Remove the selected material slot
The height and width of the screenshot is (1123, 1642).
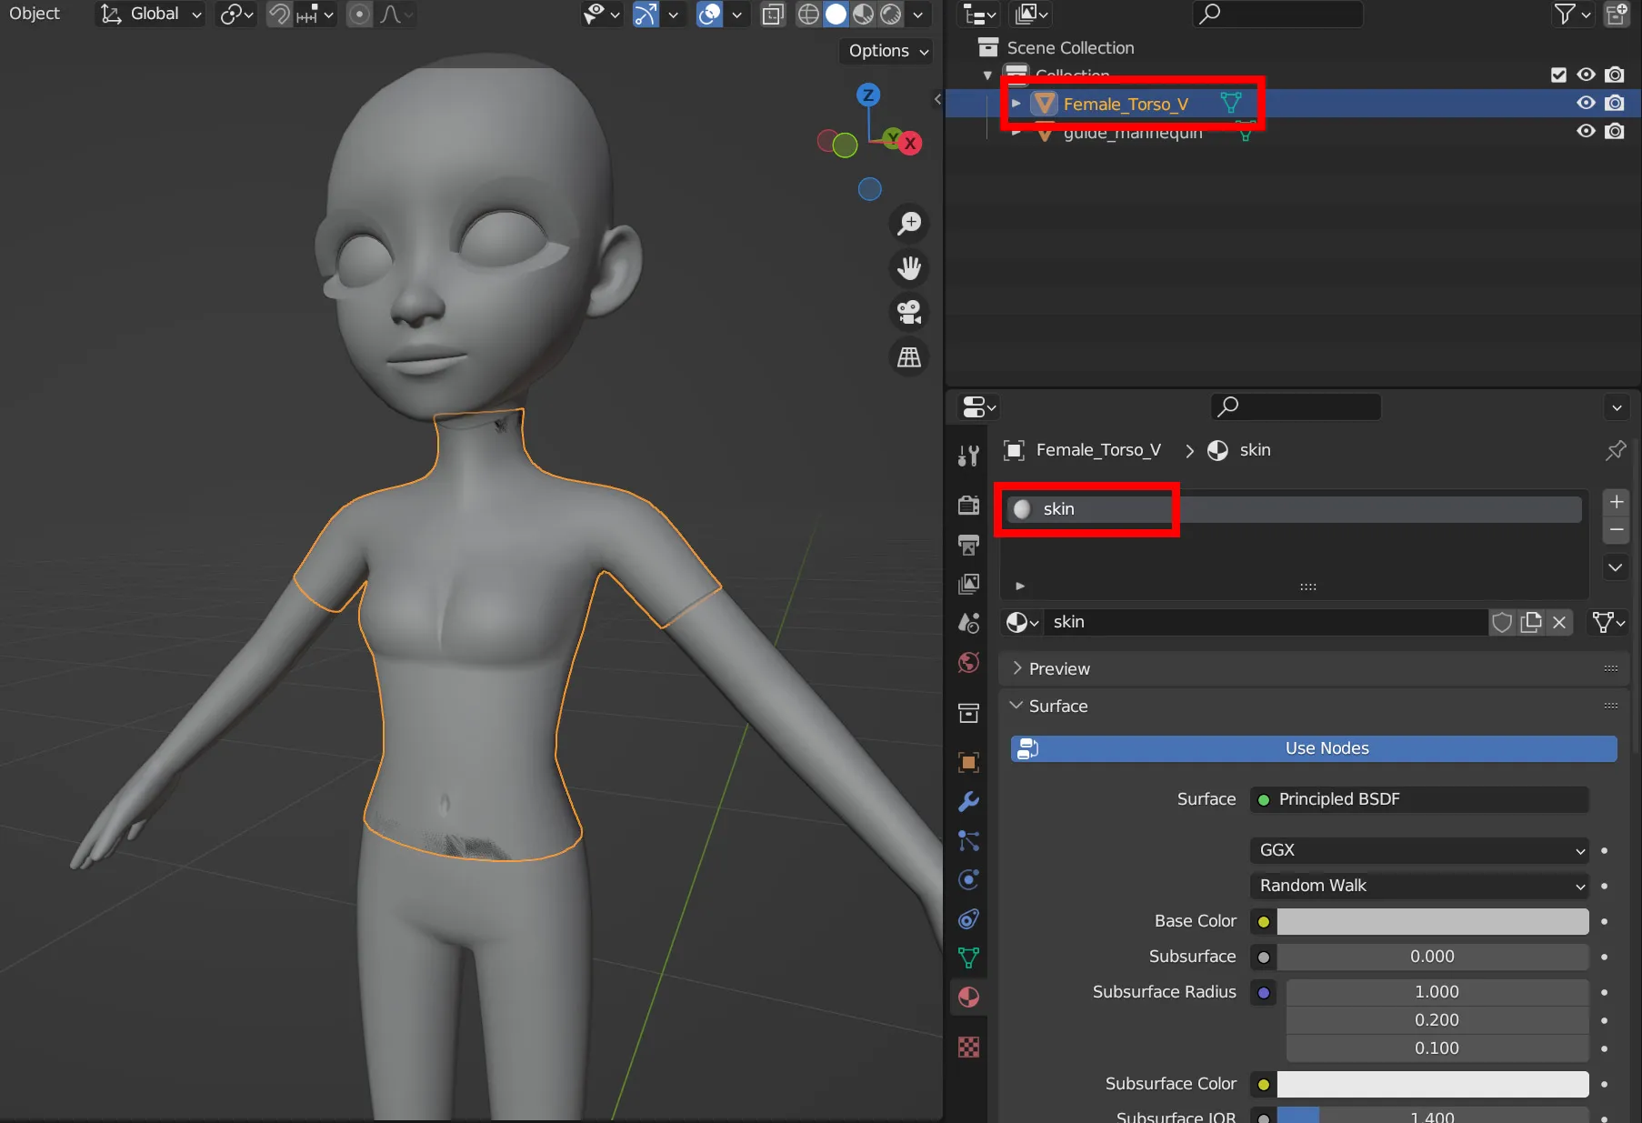pyautogui.click(x=1617, y=530)
